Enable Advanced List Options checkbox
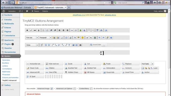The height and width of the screenshot is (96, 171). pos(75,89)
